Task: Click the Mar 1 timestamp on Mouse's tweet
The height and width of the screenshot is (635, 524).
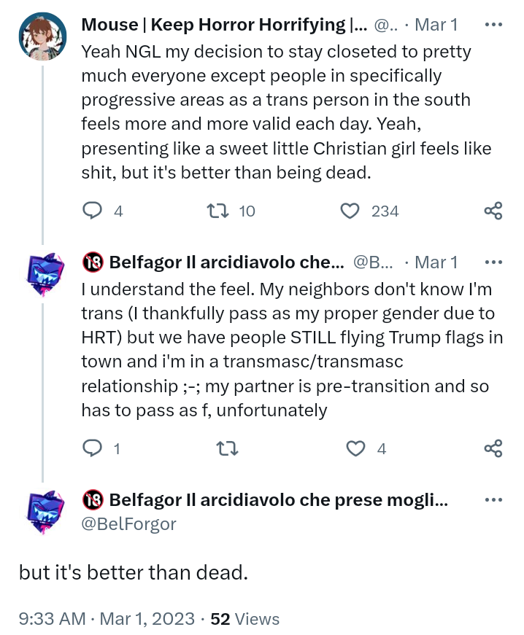Action: tap(436, 25)
